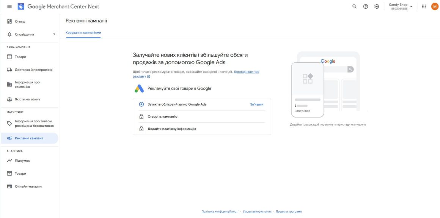The height and width of the screenshot is (218, 440).
Task: Click the arrow circle icon by Зв'яжіть обліковий запис
Action: 141,104
